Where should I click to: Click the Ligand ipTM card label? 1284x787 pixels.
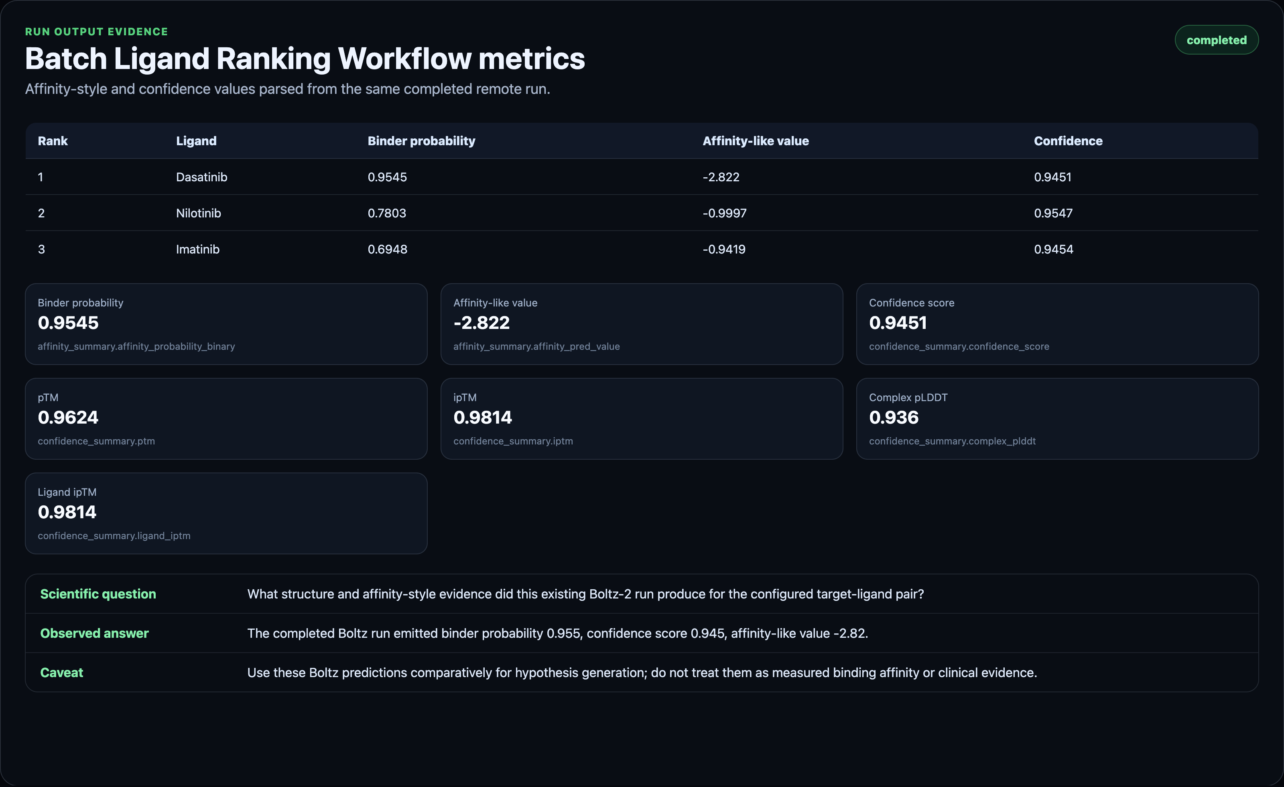tap(67, 492)
